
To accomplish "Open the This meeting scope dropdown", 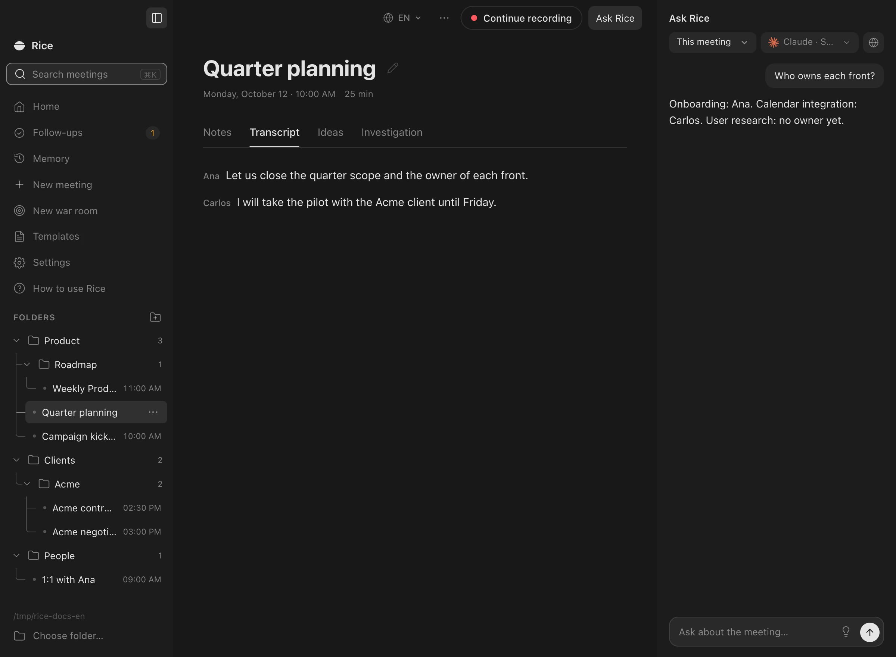I will (x=712, y=42).
